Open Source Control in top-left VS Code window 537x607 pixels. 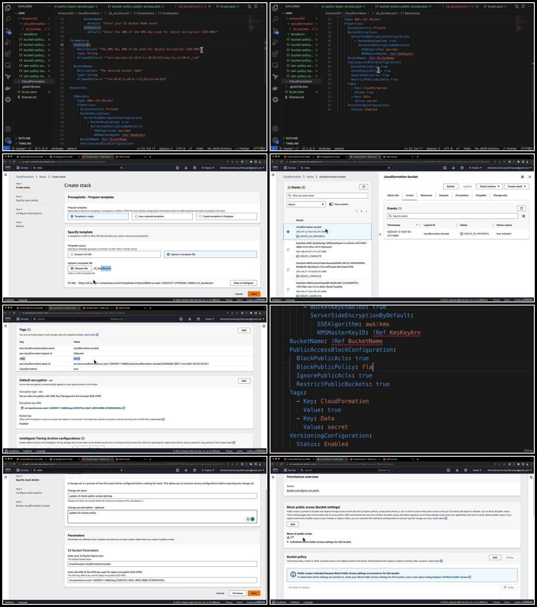(x=8, y=31)
